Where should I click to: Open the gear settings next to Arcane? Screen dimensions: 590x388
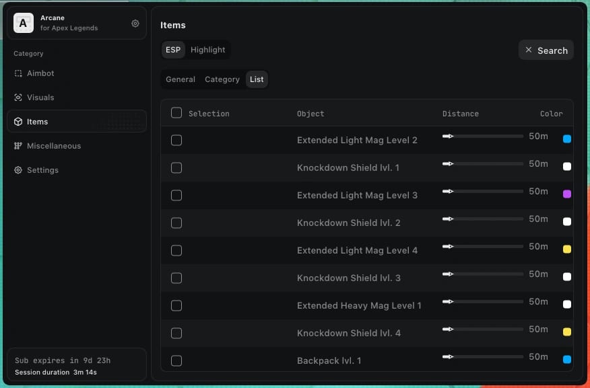coord(135,24)
